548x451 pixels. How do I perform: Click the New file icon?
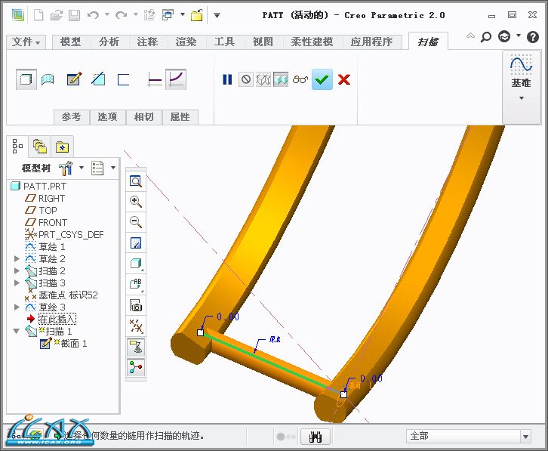(x=38, y=15)
